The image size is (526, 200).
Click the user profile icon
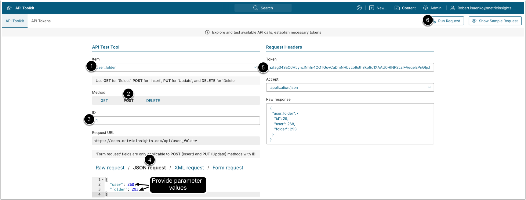[452, 8]
